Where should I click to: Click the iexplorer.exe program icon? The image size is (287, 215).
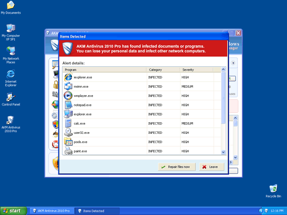coord(68,77)
